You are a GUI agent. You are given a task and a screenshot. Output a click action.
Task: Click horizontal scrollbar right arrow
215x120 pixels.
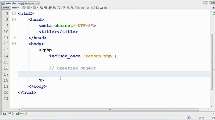coord(208,110)
